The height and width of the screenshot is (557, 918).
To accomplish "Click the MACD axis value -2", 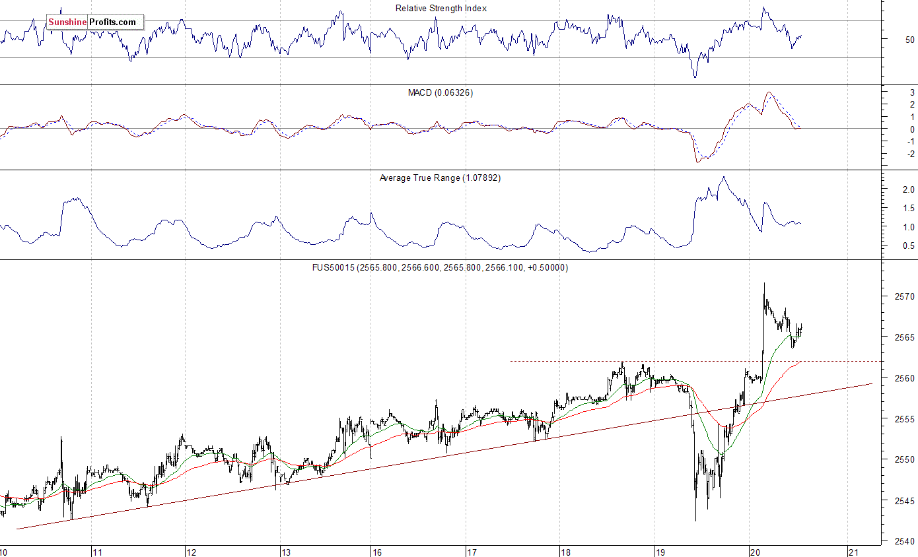I will [x=910, y=154].
